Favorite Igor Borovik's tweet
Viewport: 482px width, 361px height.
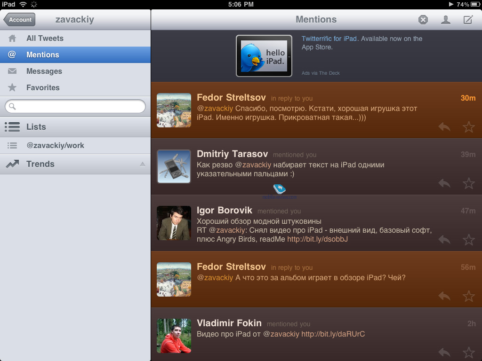pos(469,240)
